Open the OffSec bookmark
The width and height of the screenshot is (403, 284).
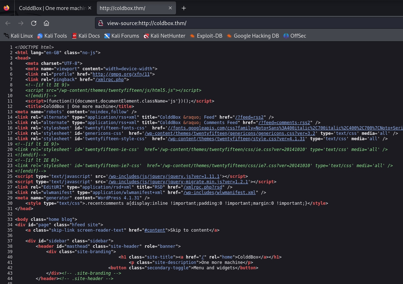(295, 36)
